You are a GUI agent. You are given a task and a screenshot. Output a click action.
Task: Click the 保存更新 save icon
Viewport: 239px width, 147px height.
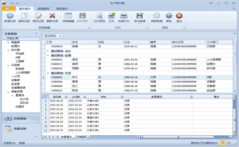[82, 16]
